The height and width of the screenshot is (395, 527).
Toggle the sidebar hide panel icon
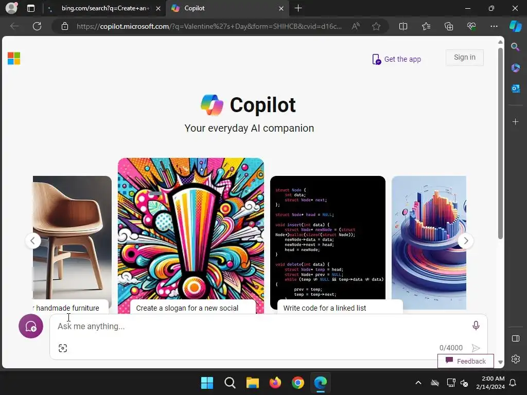(515, 338)
